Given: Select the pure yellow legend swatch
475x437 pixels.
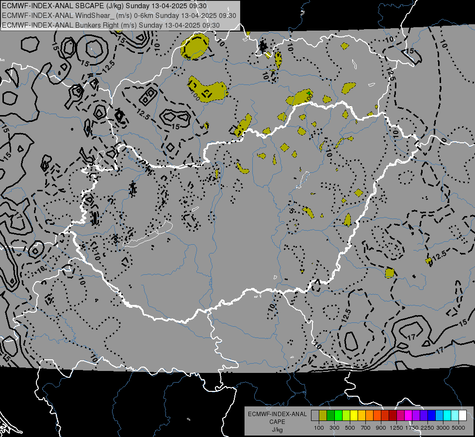Looking at the screenshot, I should click(x=354, y=416).
